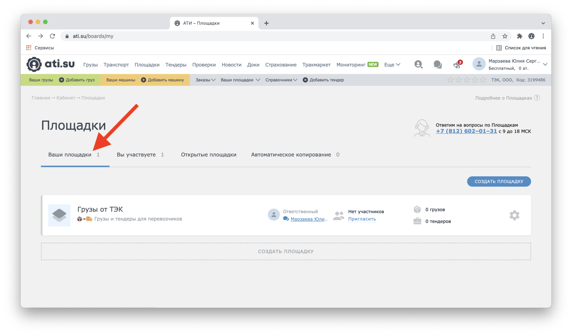Click the browser back arrow
Viewport: 572px width, 335px height.
point(29,36)
